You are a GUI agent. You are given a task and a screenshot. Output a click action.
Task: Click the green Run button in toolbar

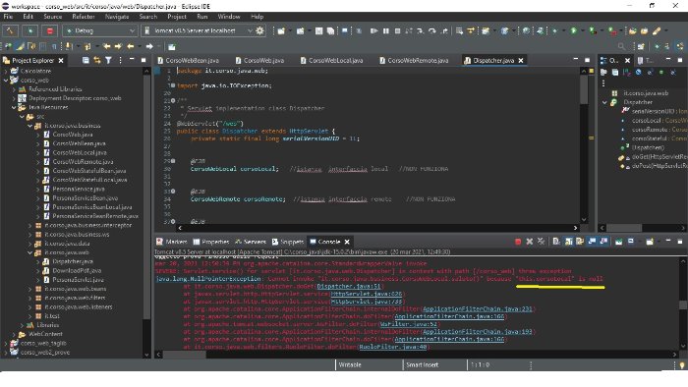[573, 30]
